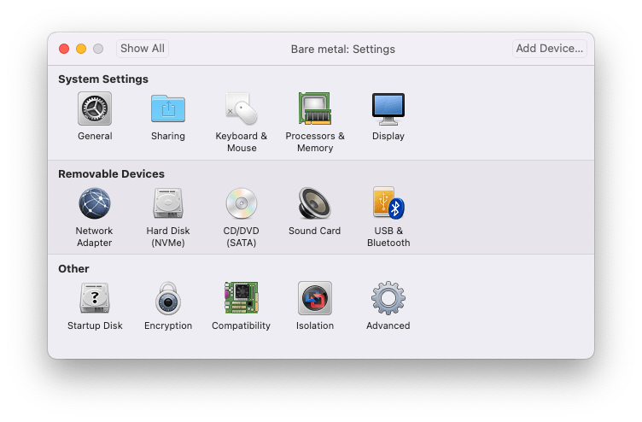Click the Bare metal: Settings title bar

pos(342,49)
